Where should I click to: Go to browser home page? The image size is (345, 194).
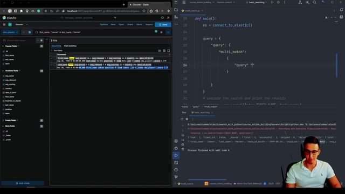pyautogui.click(x=151, y=11)
